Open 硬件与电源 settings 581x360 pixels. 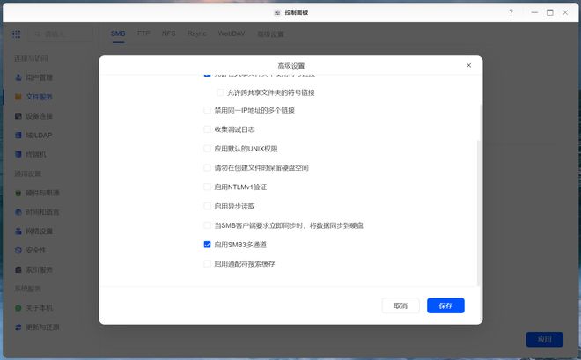tap(42, 193)
